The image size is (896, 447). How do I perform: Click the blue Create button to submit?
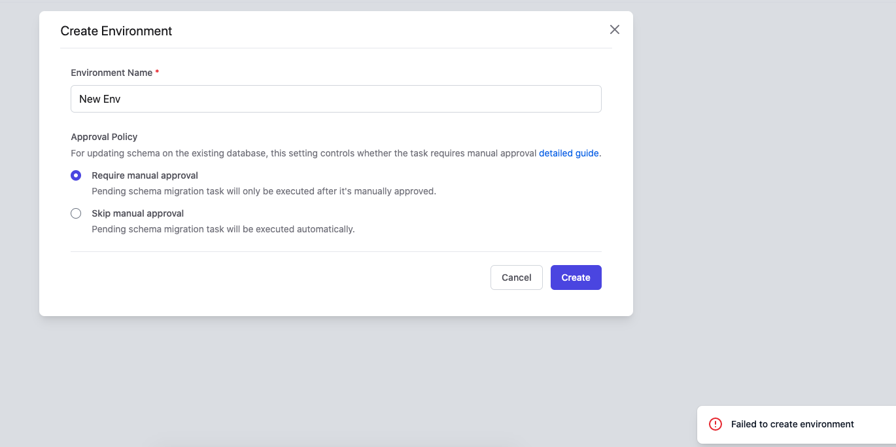[576, 277]
